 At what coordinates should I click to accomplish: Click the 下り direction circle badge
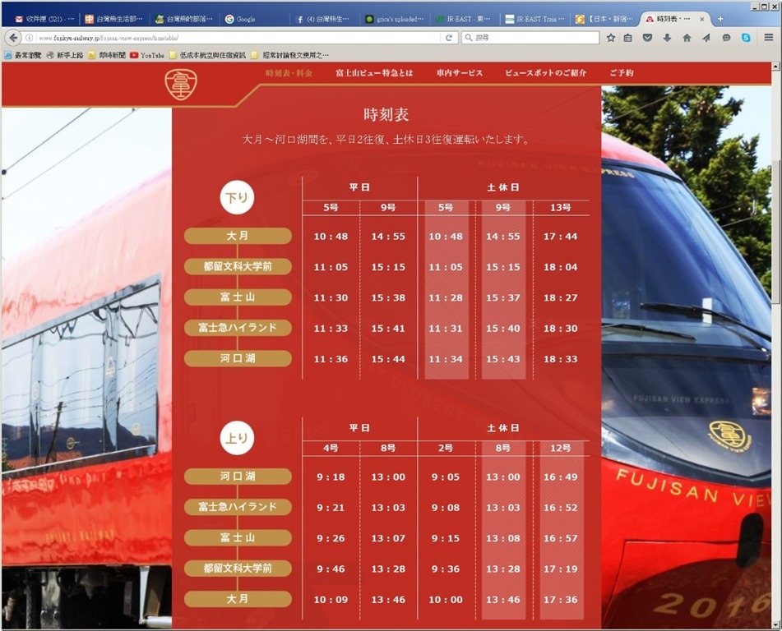coord(237,197)
